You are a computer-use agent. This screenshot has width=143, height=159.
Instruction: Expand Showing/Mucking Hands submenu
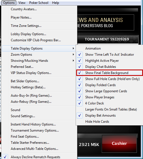pyautogui.click(x=39, y=61)
